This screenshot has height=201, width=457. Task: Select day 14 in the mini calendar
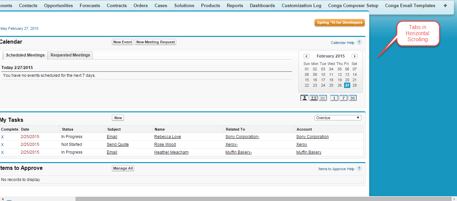point(355,74)
